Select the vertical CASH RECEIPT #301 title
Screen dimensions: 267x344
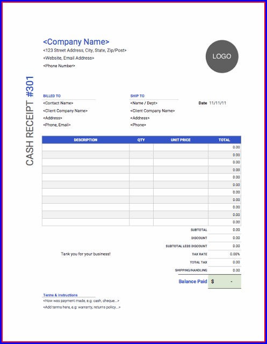tap(30, 120)
